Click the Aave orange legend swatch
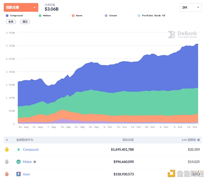The image size is (206, 179). [73, 16]
